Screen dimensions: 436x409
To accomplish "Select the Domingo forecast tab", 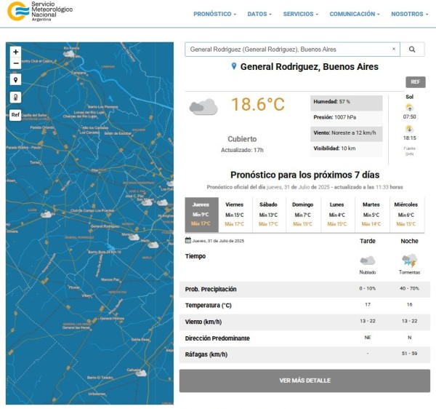I will pyautogui.click(x=303, y=215).
